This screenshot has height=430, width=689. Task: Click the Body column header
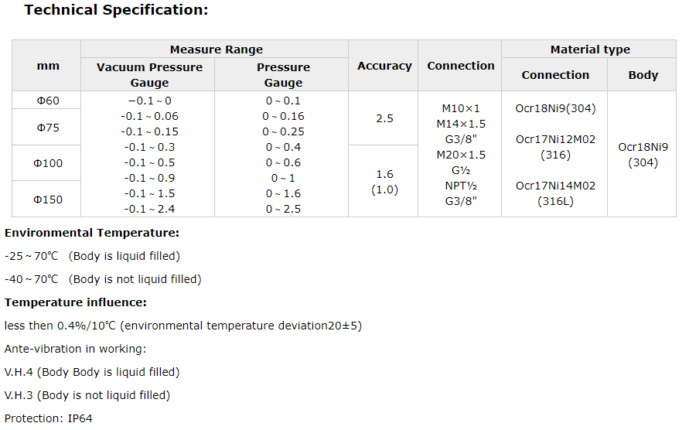coord(643,75)
